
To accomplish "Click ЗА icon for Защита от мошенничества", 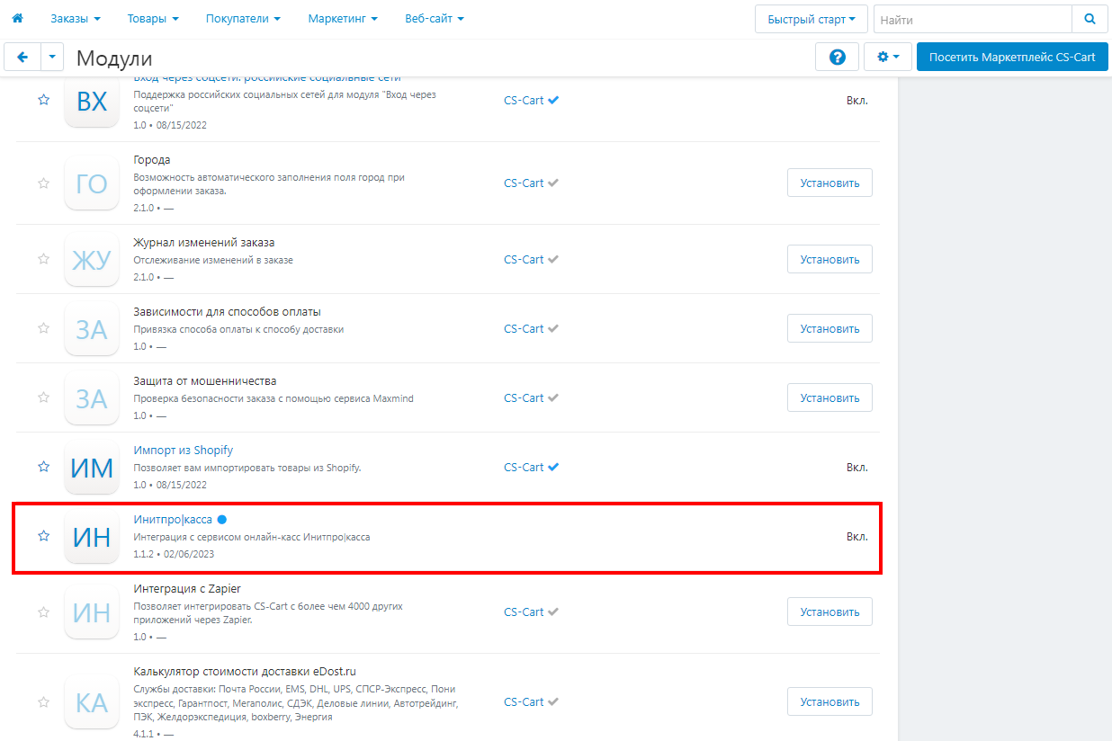I will coord(92,397).
